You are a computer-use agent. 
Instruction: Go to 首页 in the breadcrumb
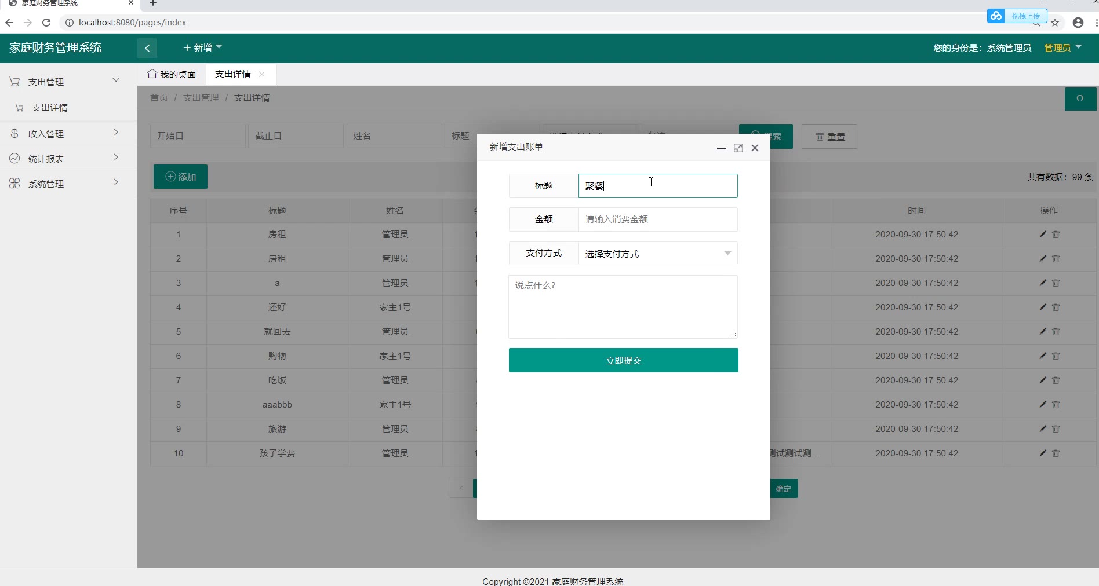coord(159,97)
